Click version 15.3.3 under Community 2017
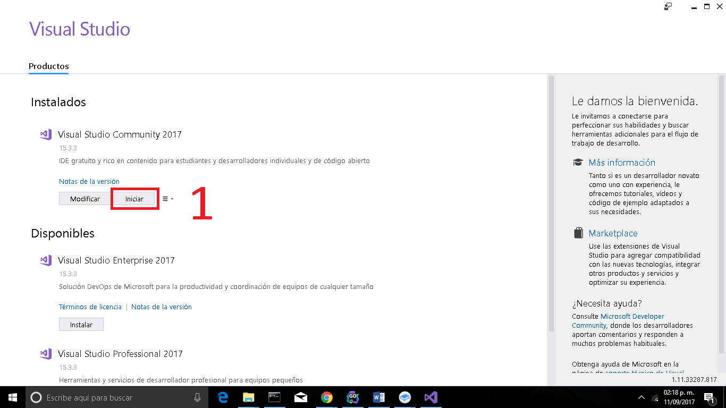The width and height of the screenshot is (726, 408). (68, 148)
